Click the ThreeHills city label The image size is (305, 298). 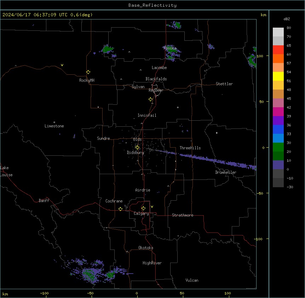click(x=190, y=148)
